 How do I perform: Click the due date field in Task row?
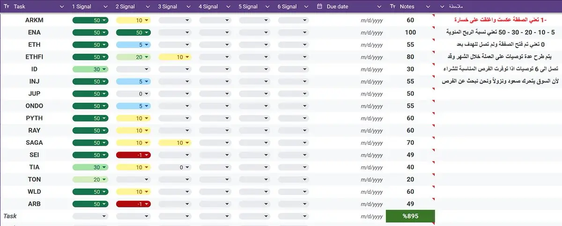371,216
